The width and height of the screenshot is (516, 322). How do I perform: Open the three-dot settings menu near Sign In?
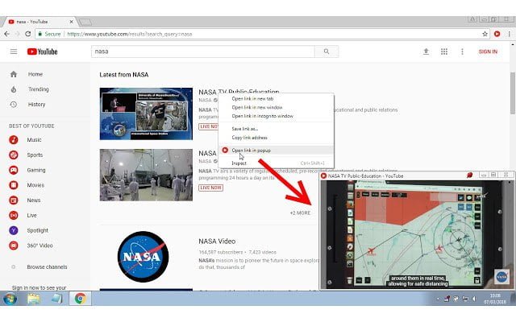pos(462,52)
